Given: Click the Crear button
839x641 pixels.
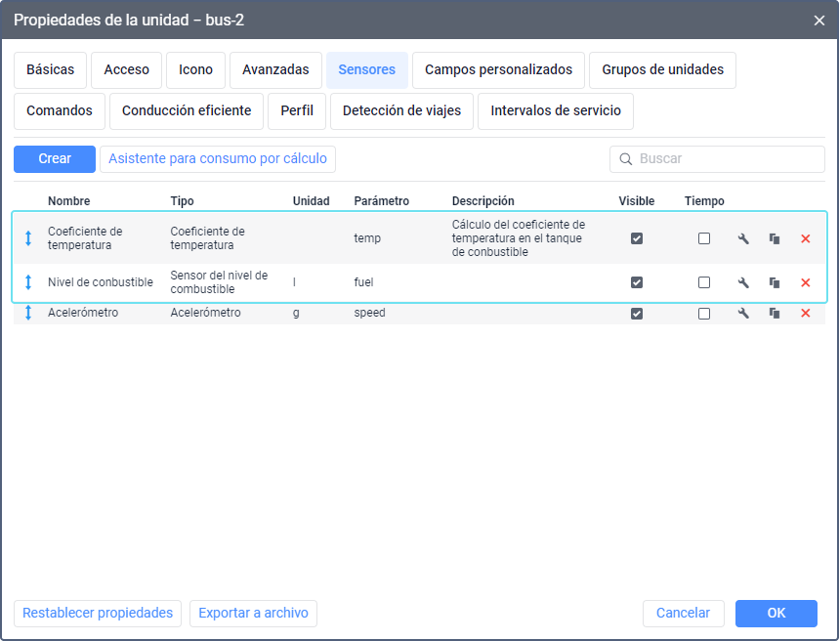Looking at the screenshot, I should [55, 159].
